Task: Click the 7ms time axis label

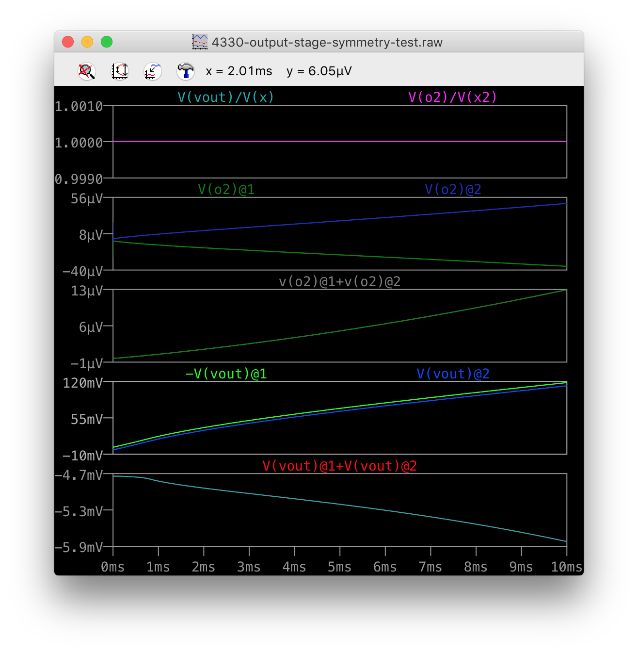Action: point(431,567)
